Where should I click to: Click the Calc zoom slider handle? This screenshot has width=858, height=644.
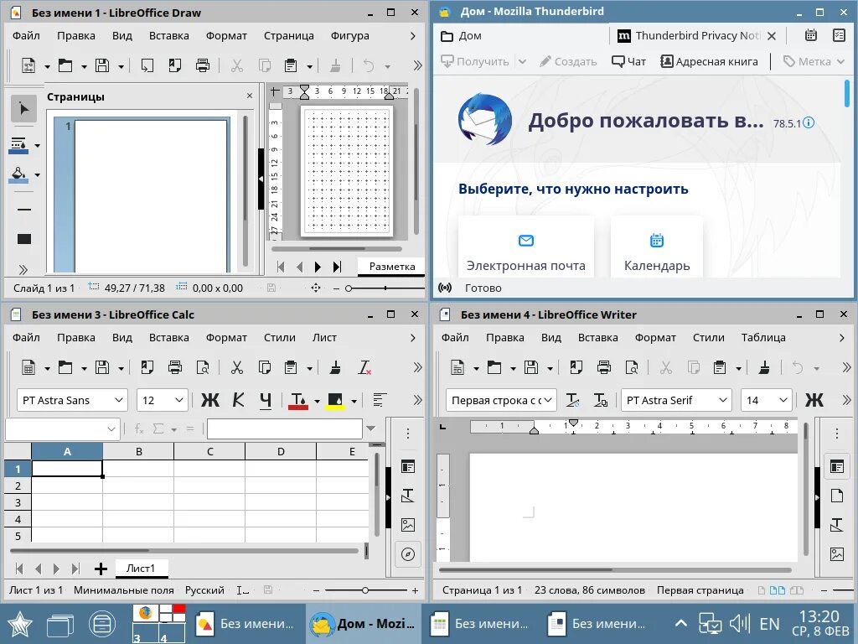(365, 590)
